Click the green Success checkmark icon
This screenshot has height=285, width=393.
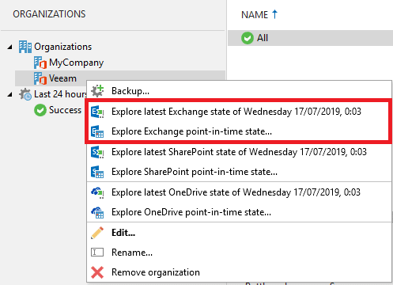point(40,110)
